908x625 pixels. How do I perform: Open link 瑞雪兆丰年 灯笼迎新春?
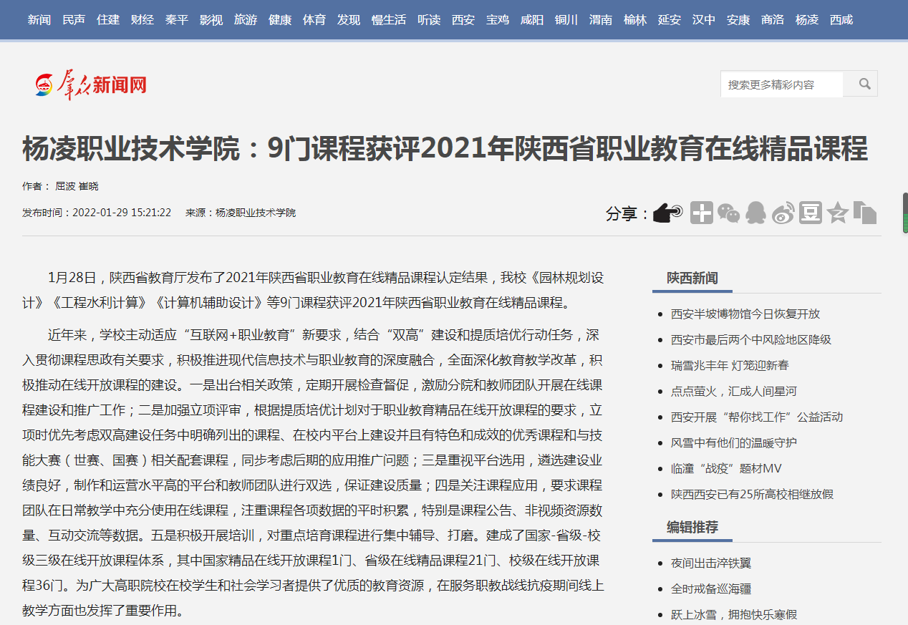pos(729,365)
